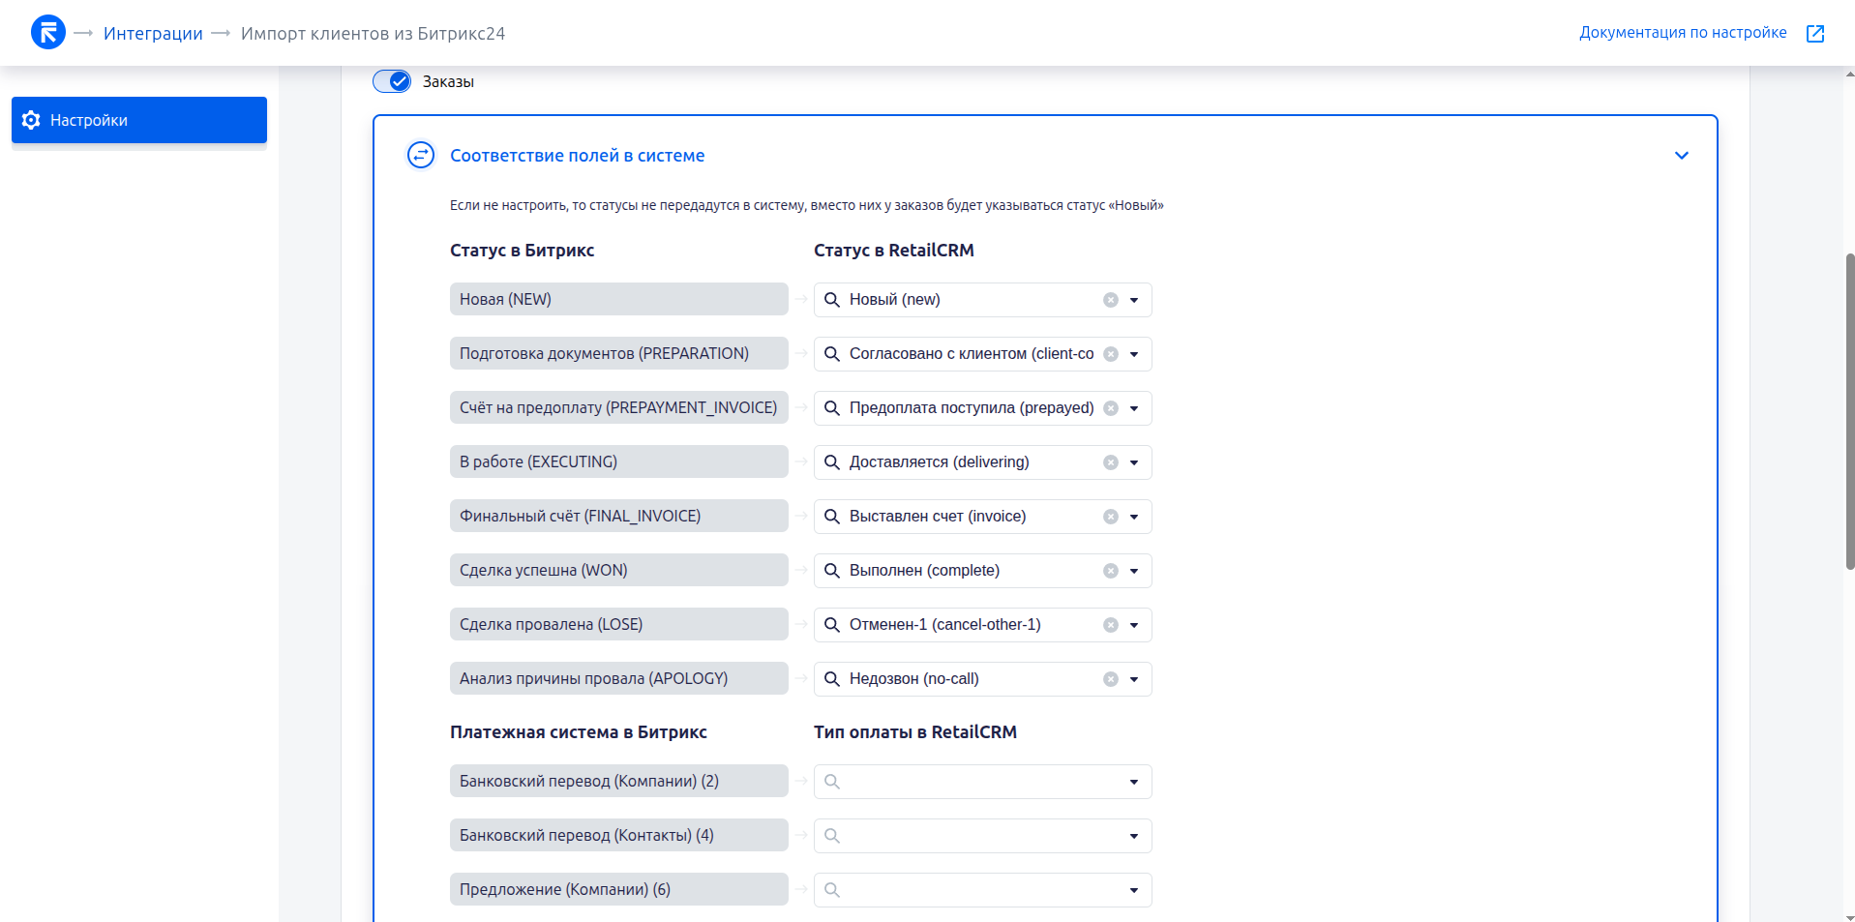Click the field mapping section sync icon

click(421, 155)
